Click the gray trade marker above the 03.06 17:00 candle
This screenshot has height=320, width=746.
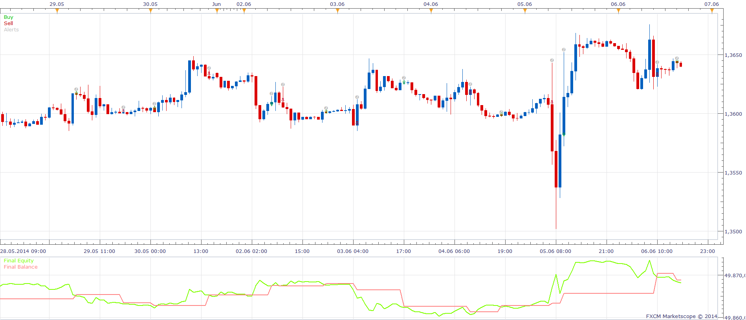pos(404,78)
